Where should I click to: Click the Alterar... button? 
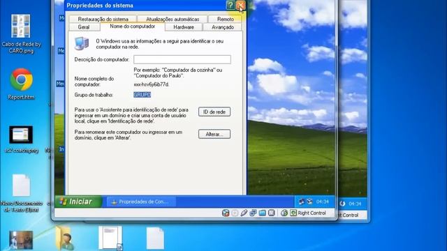(214, 134)
